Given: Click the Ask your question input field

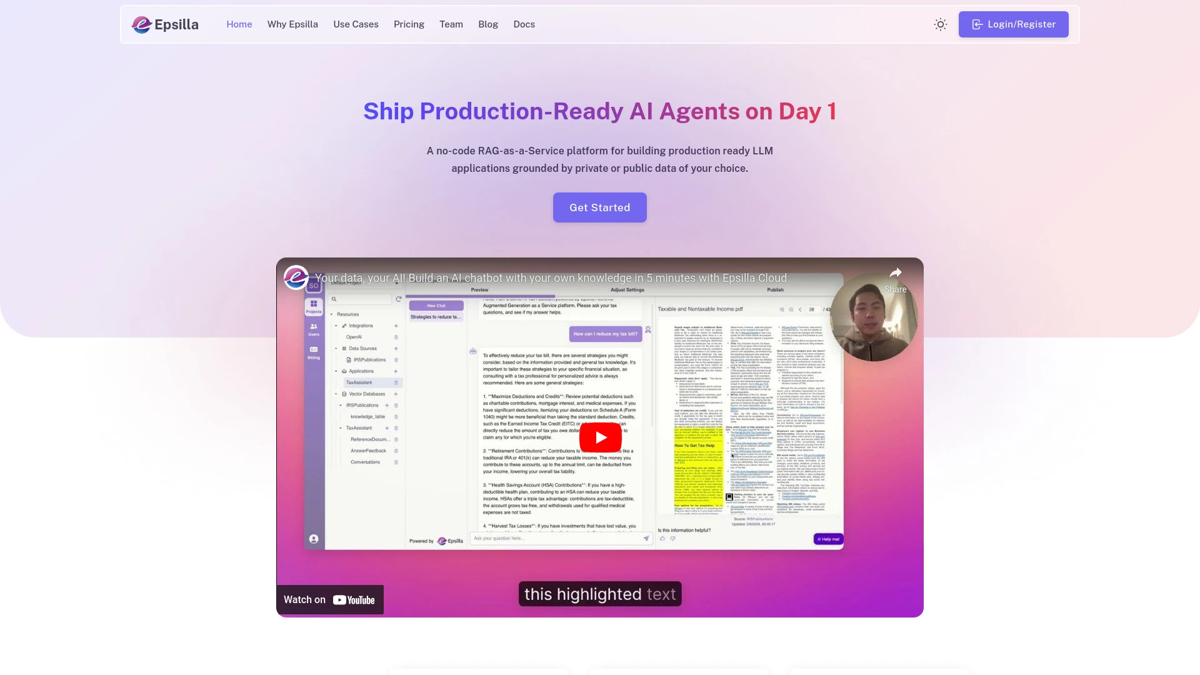Looking at the screenshot, I should point(561,539).
